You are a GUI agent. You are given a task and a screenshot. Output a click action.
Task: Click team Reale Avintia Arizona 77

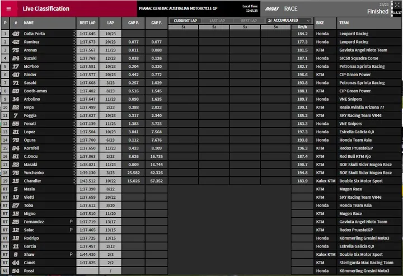(362, 107)
